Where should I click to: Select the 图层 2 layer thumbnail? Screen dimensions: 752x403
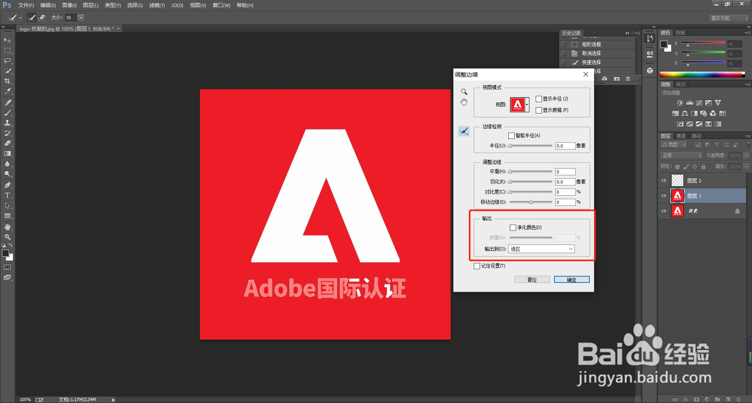tap(678, 180)
